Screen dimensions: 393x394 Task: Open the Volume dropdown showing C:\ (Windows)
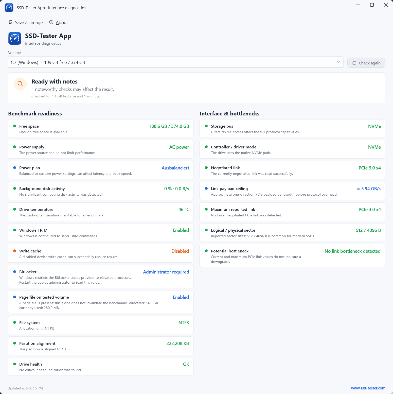(175, 62)
